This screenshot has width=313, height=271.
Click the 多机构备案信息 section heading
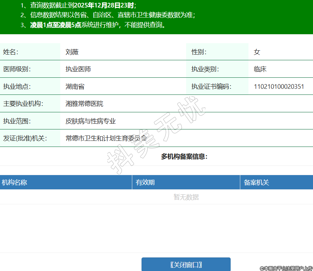[x=184, y=157]
